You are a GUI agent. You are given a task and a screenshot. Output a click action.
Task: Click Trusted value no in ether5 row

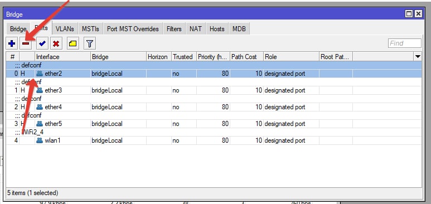pyautogui.click(x=176, y=124)
